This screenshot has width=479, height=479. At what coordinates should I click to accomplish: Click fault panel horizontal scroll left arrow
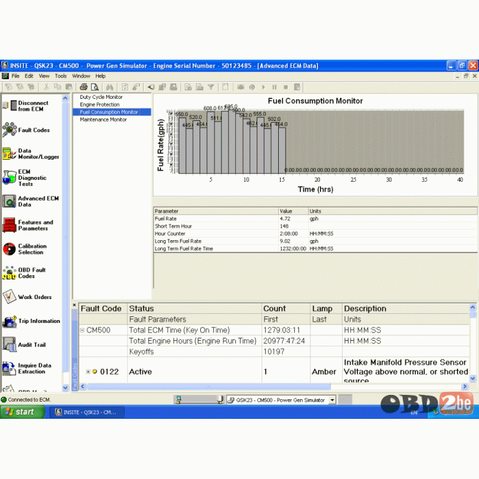82,386
